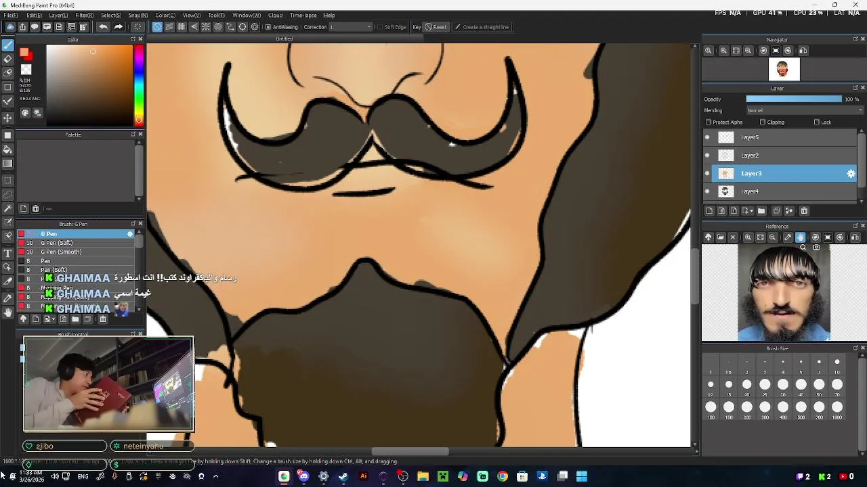Click the Navigator preview thumbnail
The height and width of the screenshot is (487, 867).
[783, 70]
